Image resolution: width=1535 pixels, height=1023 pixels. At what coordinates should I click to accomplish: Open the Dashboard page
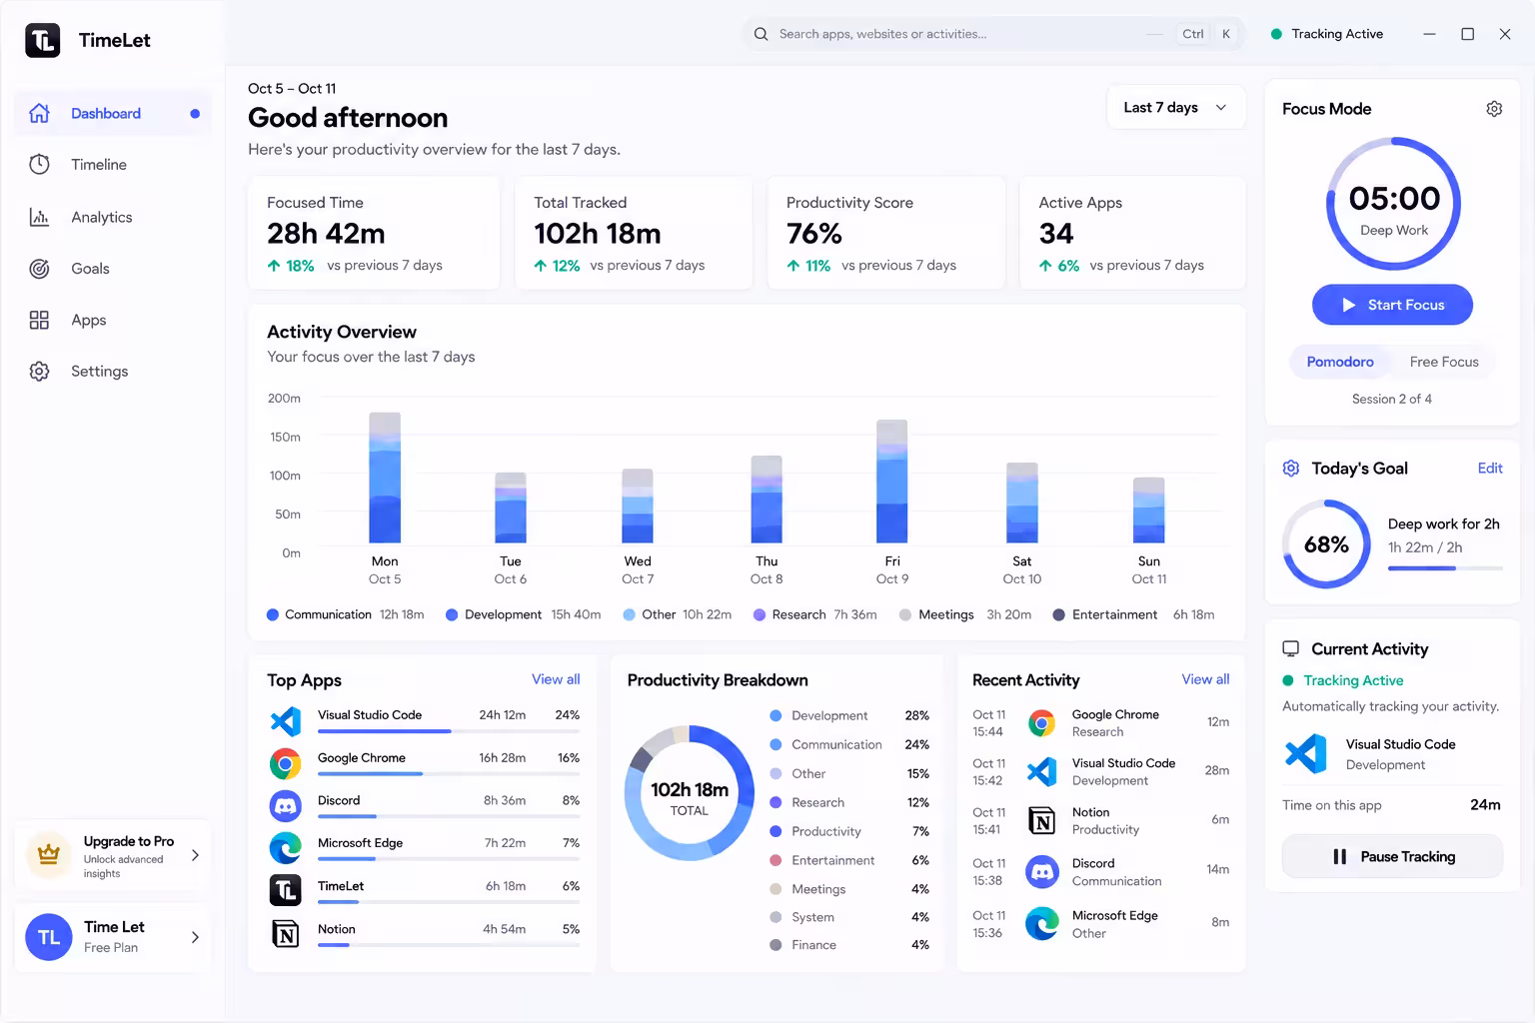112,114
